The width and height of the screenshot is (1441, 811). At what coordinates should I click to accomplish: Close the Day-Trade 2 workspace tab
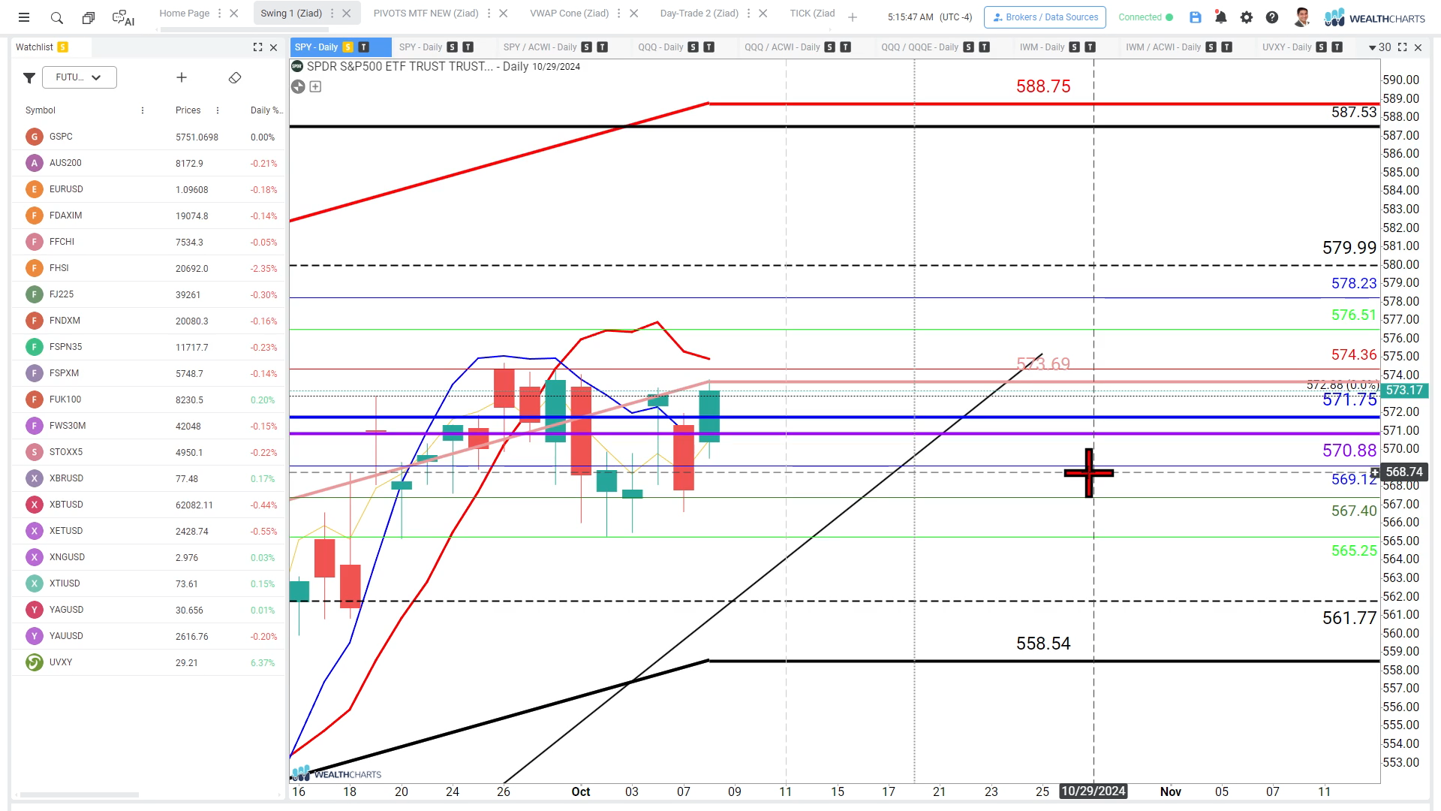tap(763, 14)
